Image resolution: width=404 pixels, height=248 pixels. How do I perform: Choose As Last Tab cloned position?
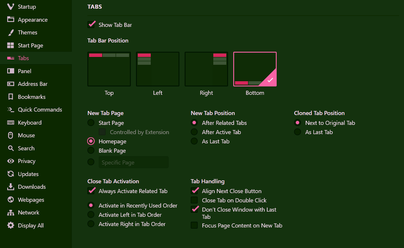[x=298, y=132]
